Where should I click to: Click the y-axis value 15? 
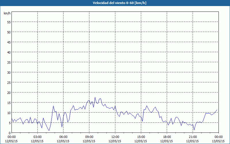coord(9,103)
